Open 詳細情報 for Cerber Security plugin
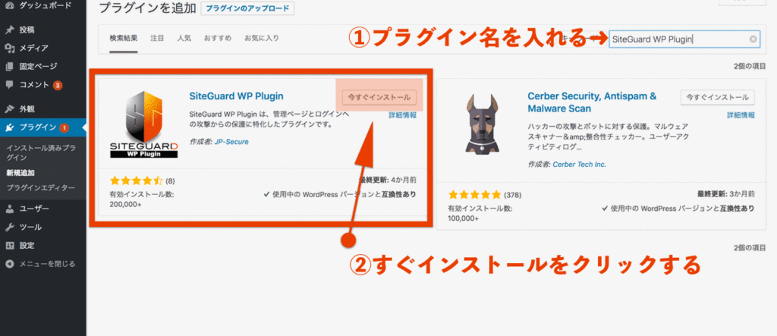The image size is (777, 336). click(741, 115)
